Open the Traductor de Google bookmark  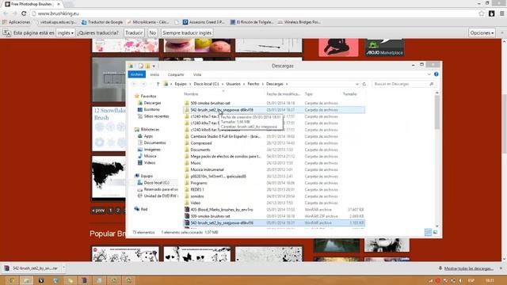[x=102, y=22]
